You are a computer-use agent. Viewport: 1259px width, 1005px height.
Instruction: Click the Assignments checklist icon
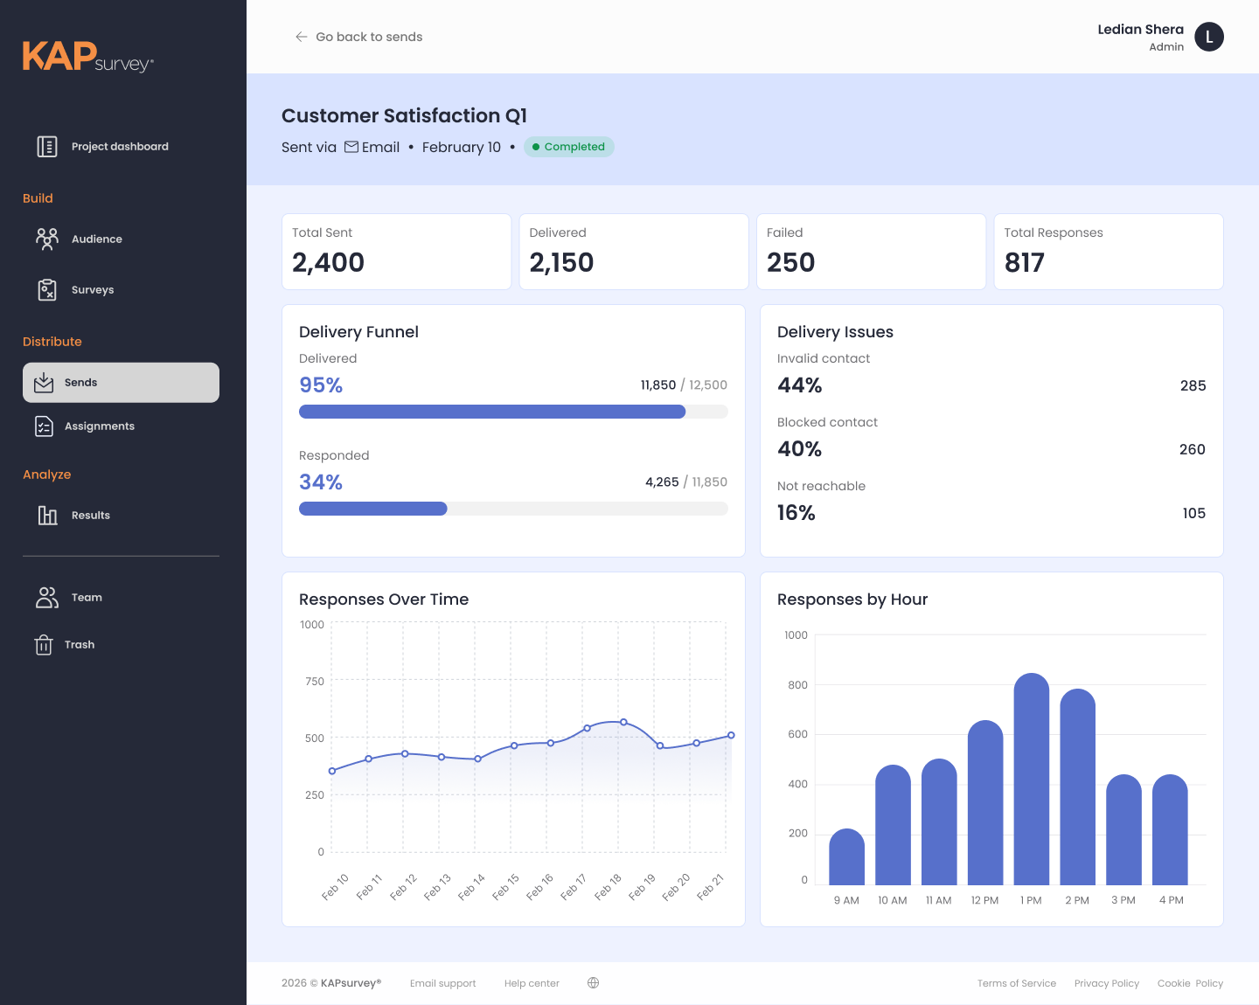(44, 426)
